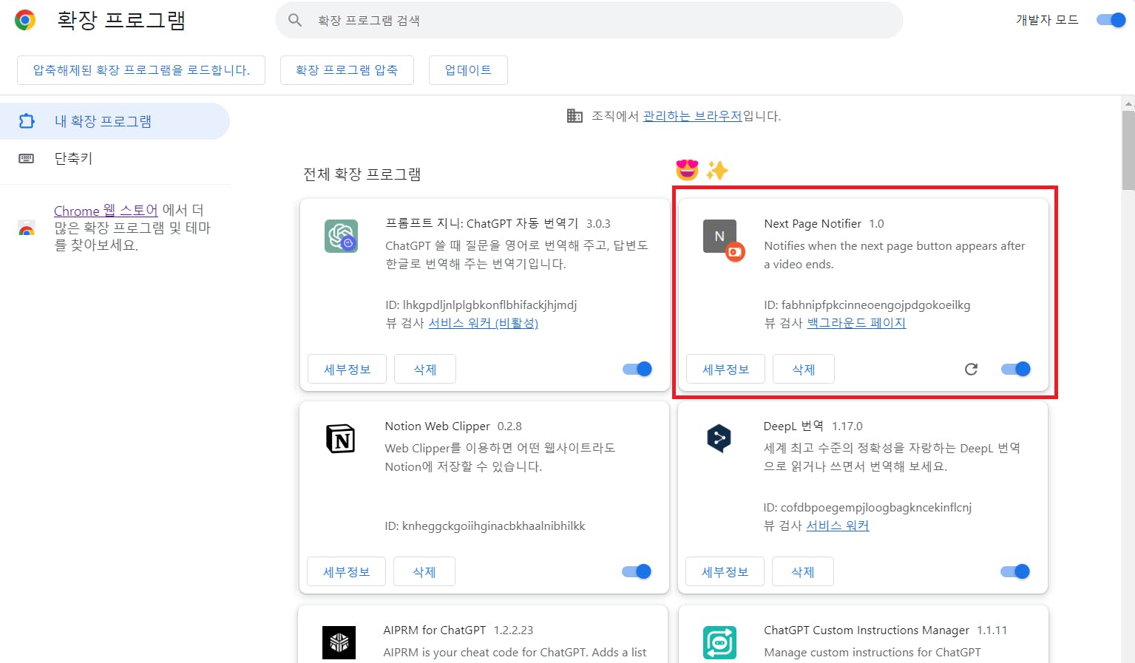Inspect 서비스 워커 of DeepL 번역

point(838,526)
